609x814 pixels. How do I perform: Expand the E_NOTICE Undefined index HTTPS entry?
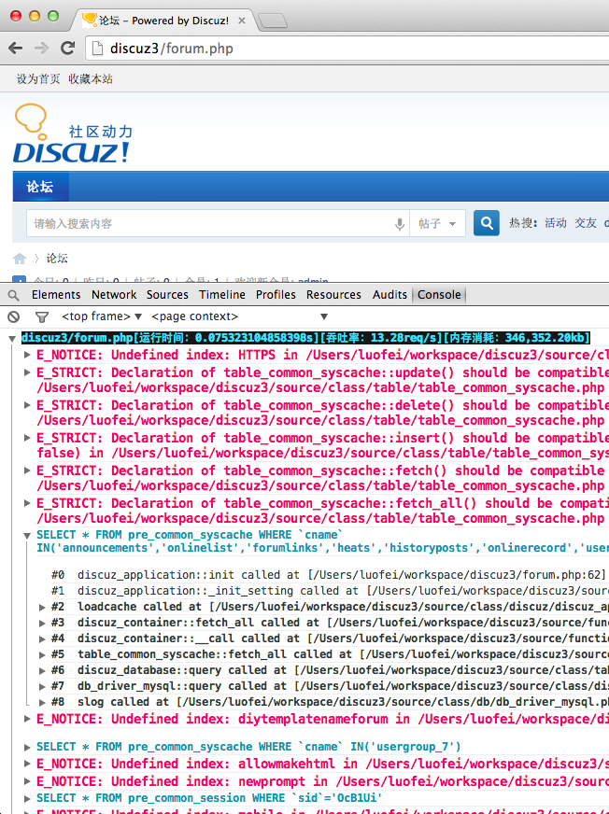pyautogui.click(x=27, y=356)
